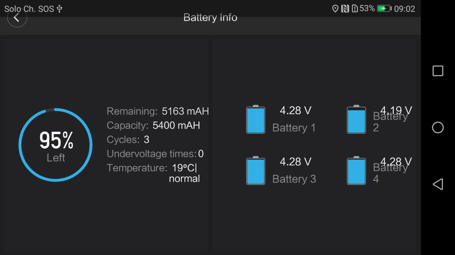The height and width of the screenshot is (255, 455).
Task: Click the Cycles count row
Action: coord(128,139)
